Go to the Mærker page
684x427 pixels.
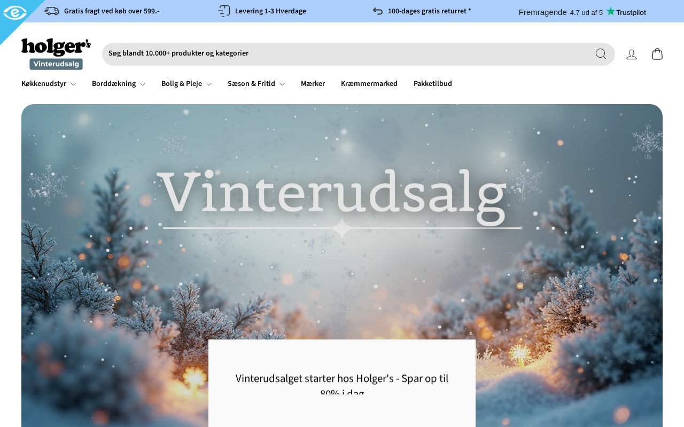313,84
